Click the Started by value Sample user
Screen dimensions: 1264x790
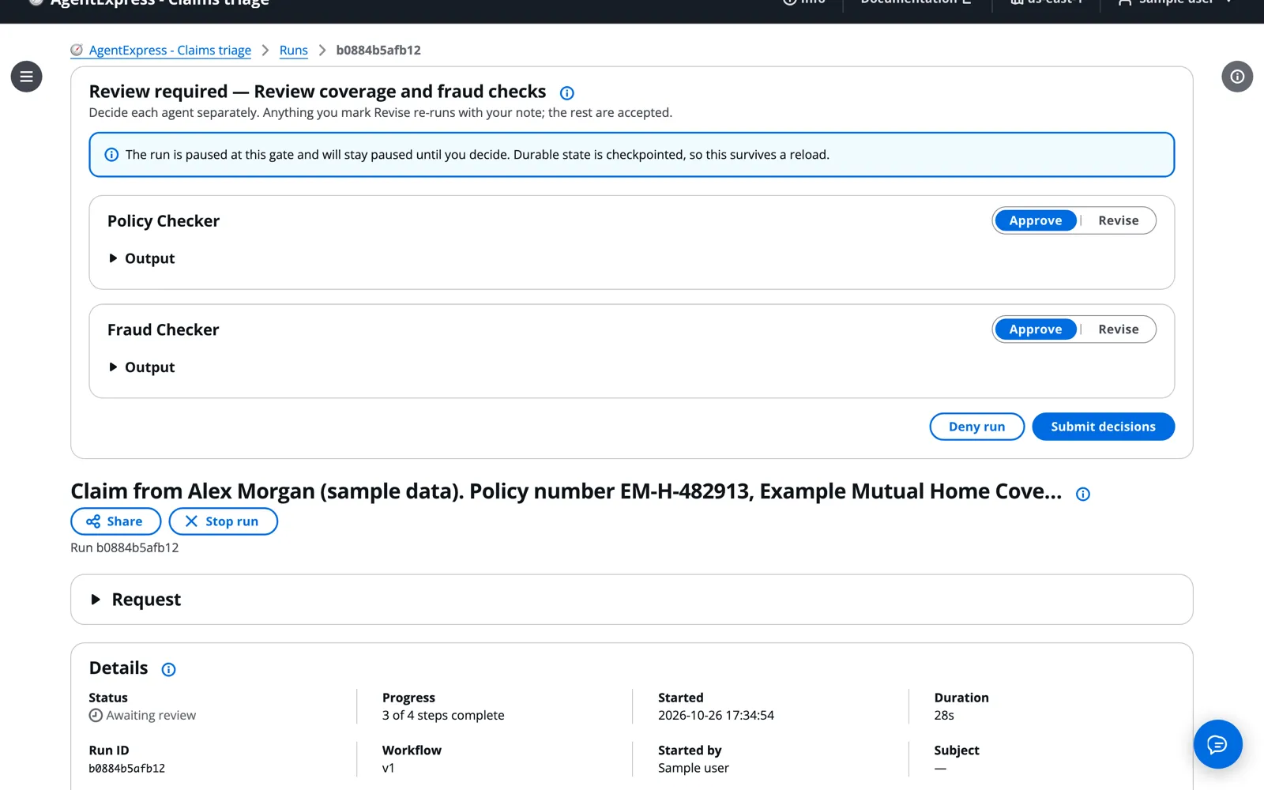(x=694, y=769)
